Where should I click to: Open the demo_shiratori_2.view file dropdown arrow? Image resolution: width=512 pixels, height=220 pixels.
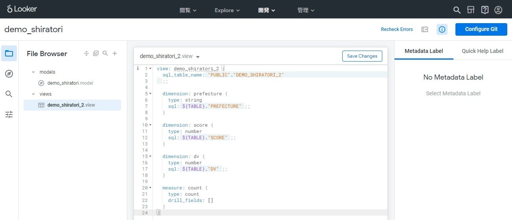tap(198, 56)
